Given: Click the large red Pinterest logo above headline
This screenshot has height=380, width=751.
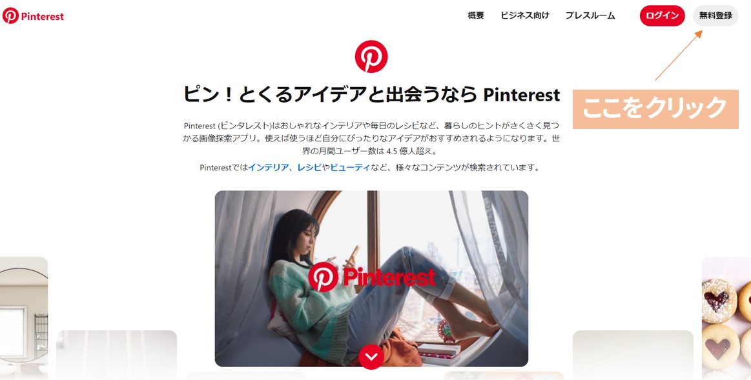Looking at the screenshot, I should [371, 57].
